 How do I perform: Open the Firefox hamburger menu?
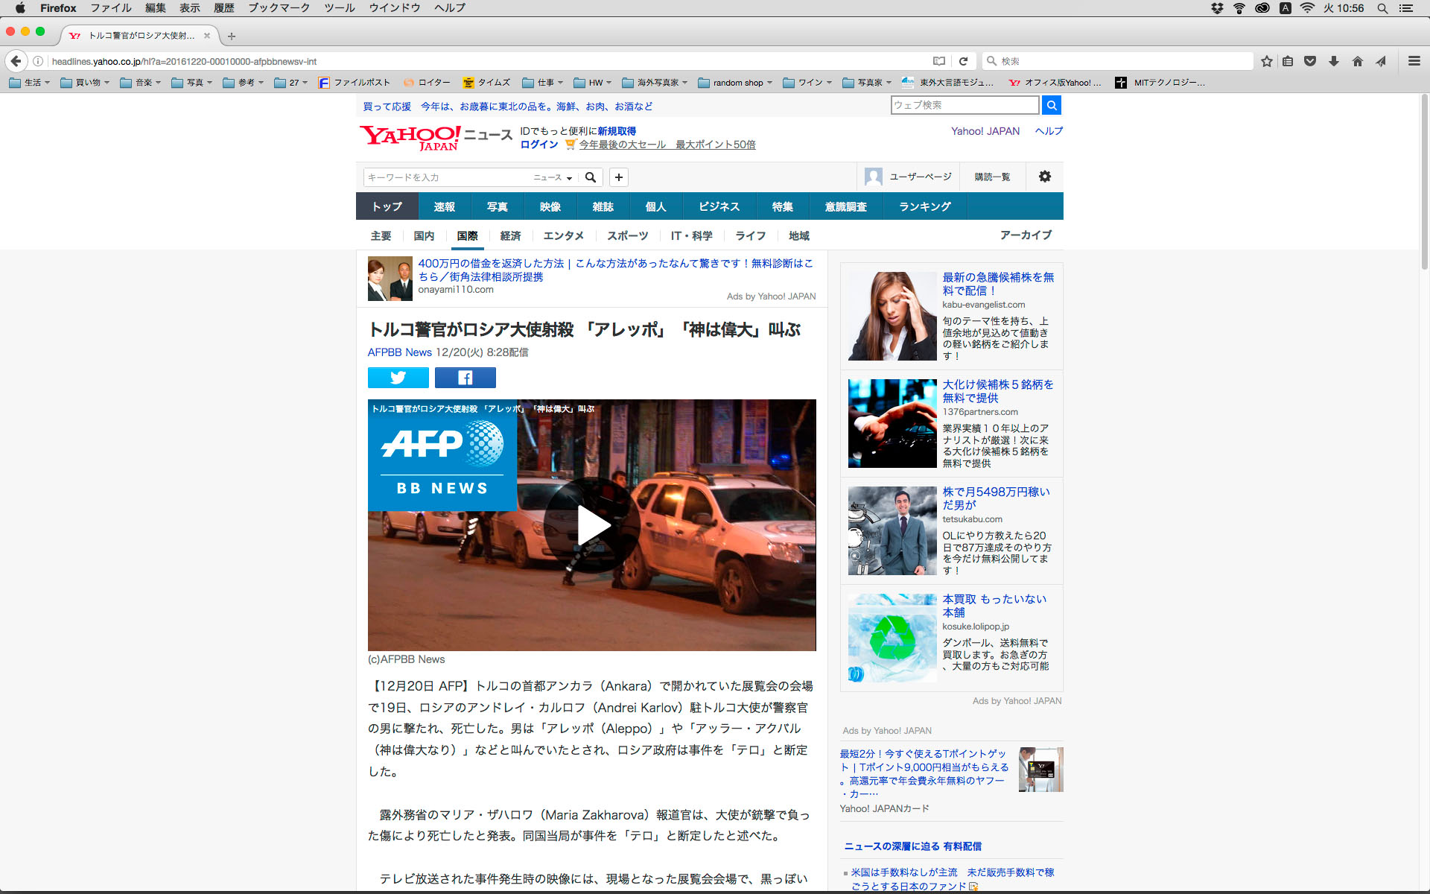(x=1414, y=61)
